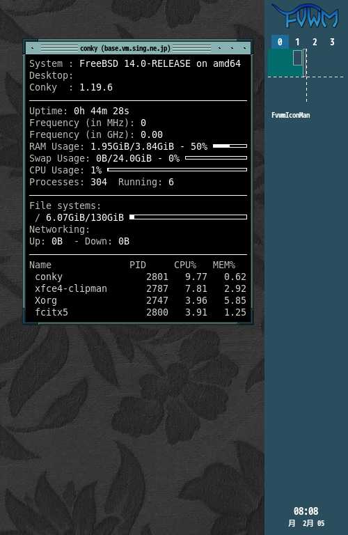This screenshot has height=535, width=348.
Task: Switch to desktop 1 in the pager
Action: [x=297, y=42]
